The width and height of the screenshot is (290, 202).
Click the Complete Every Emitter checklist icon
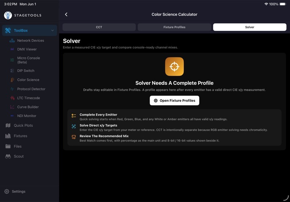point(74,116)
